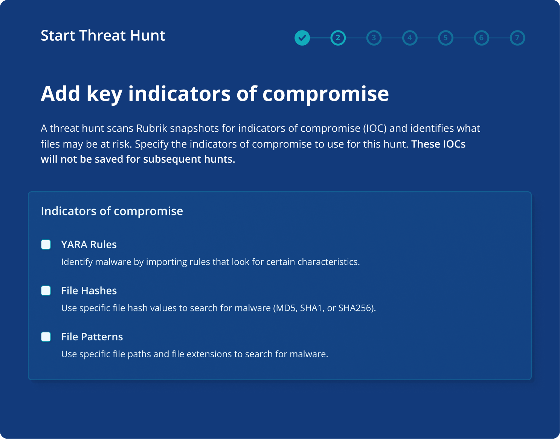Open final step 7 indicator
The image size is (560, 439).
[517, 38]
